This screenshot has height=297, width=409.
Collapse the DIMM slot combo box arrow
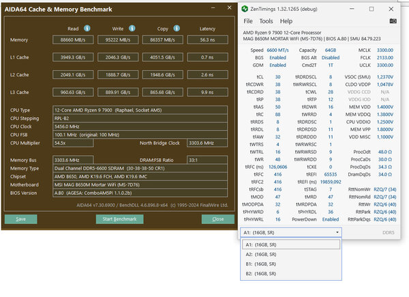coord(338,232)
